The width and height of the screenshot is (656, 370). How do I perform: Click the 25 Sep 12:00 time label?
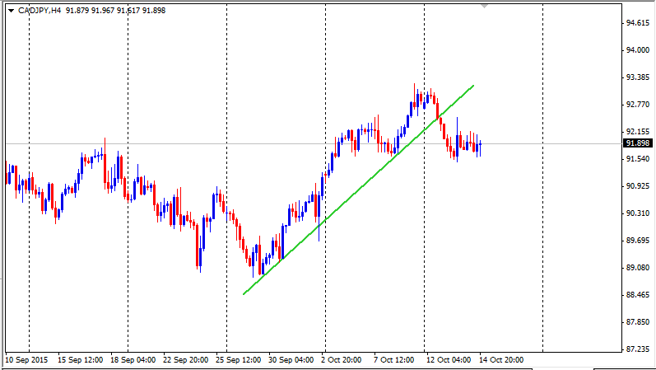pyautogui.click(x=239, y=360)
